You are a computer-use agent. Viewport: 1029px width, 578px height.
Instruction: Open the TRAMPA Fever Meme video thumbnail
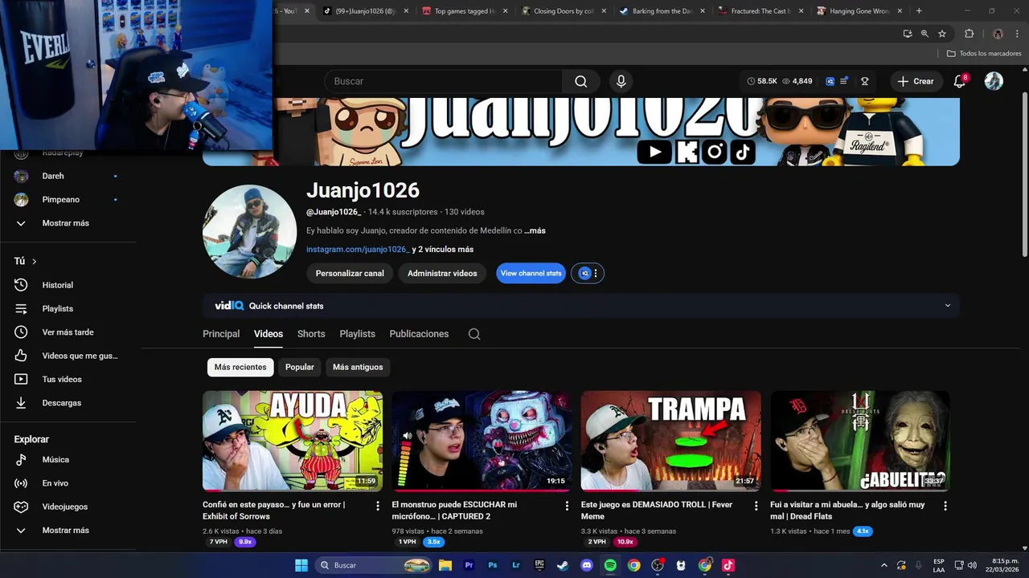coord(671,441)
